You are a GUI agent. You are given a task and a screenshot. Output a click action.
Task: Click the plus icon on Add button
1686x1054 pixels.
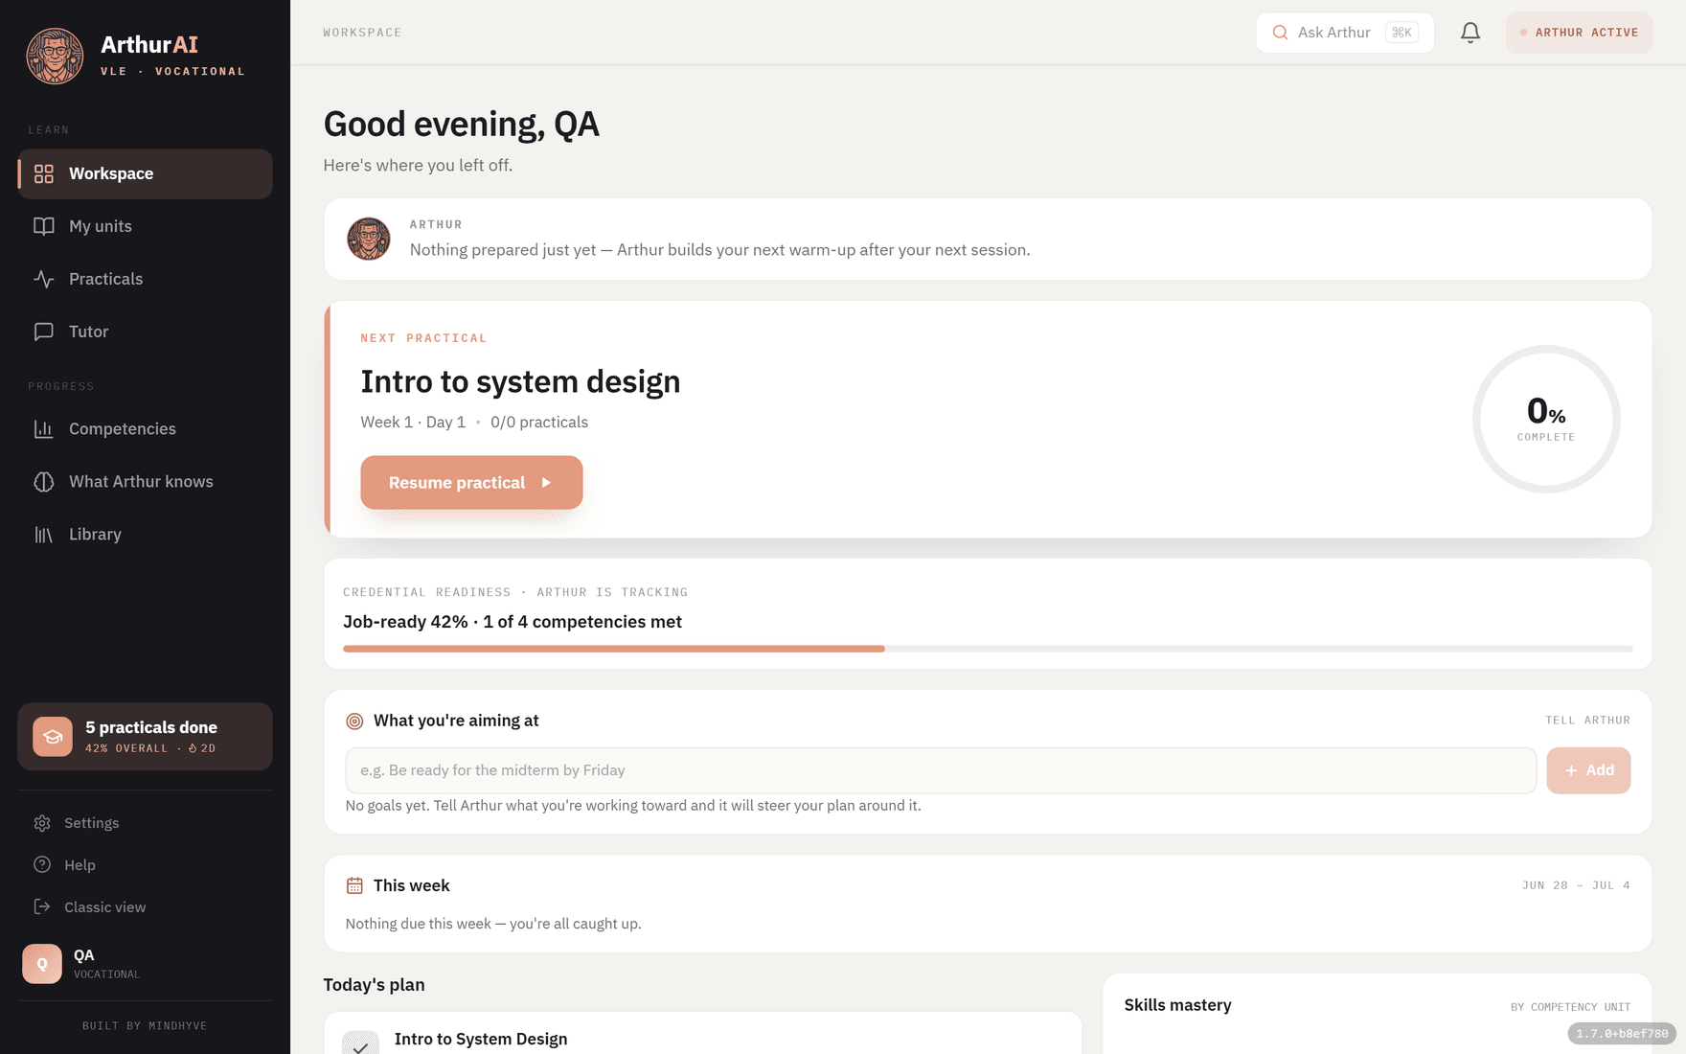click(1571, 770)
